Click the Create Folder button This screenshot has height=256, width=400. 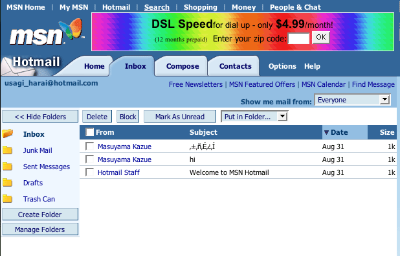click(x=40, y=215)
